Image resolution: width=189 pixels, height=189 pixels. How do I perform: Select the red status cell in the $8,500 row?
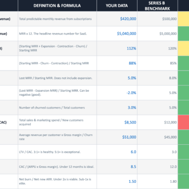[183, 123]
